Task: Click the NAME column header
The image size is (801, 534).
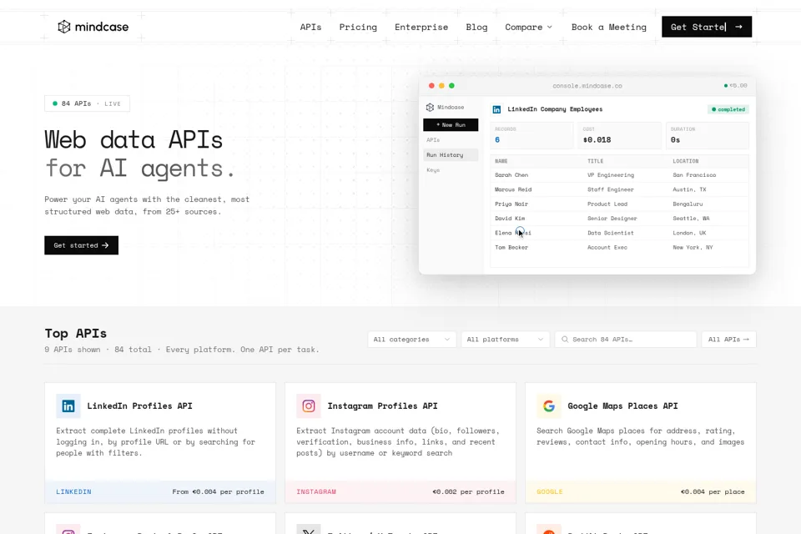Action: pos(501,161)
